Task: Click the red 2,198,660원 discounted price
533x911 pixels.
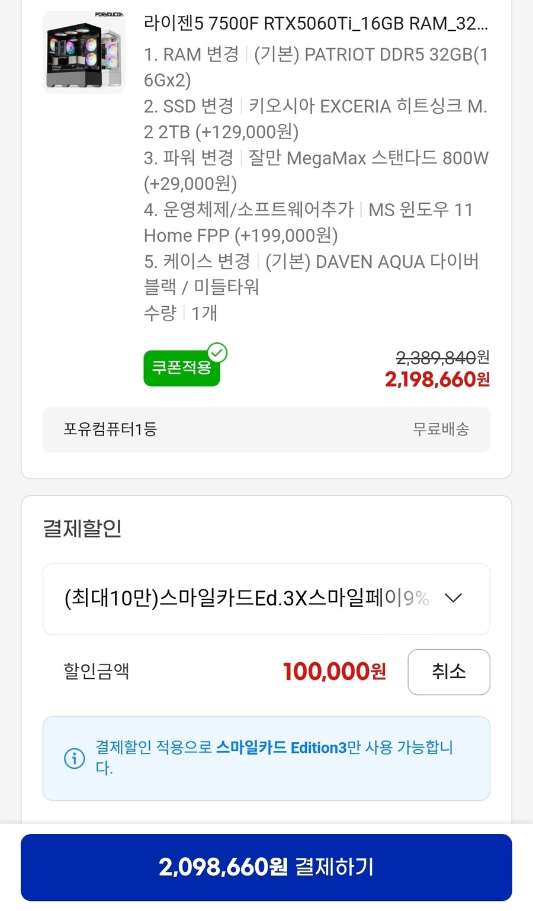Action: [437, 380]
